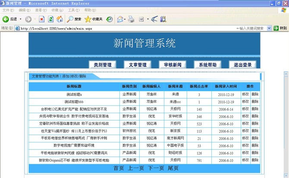Click the 类别管理 navigation button
Viewport: 289px width, 178px height.
[103, 65]
